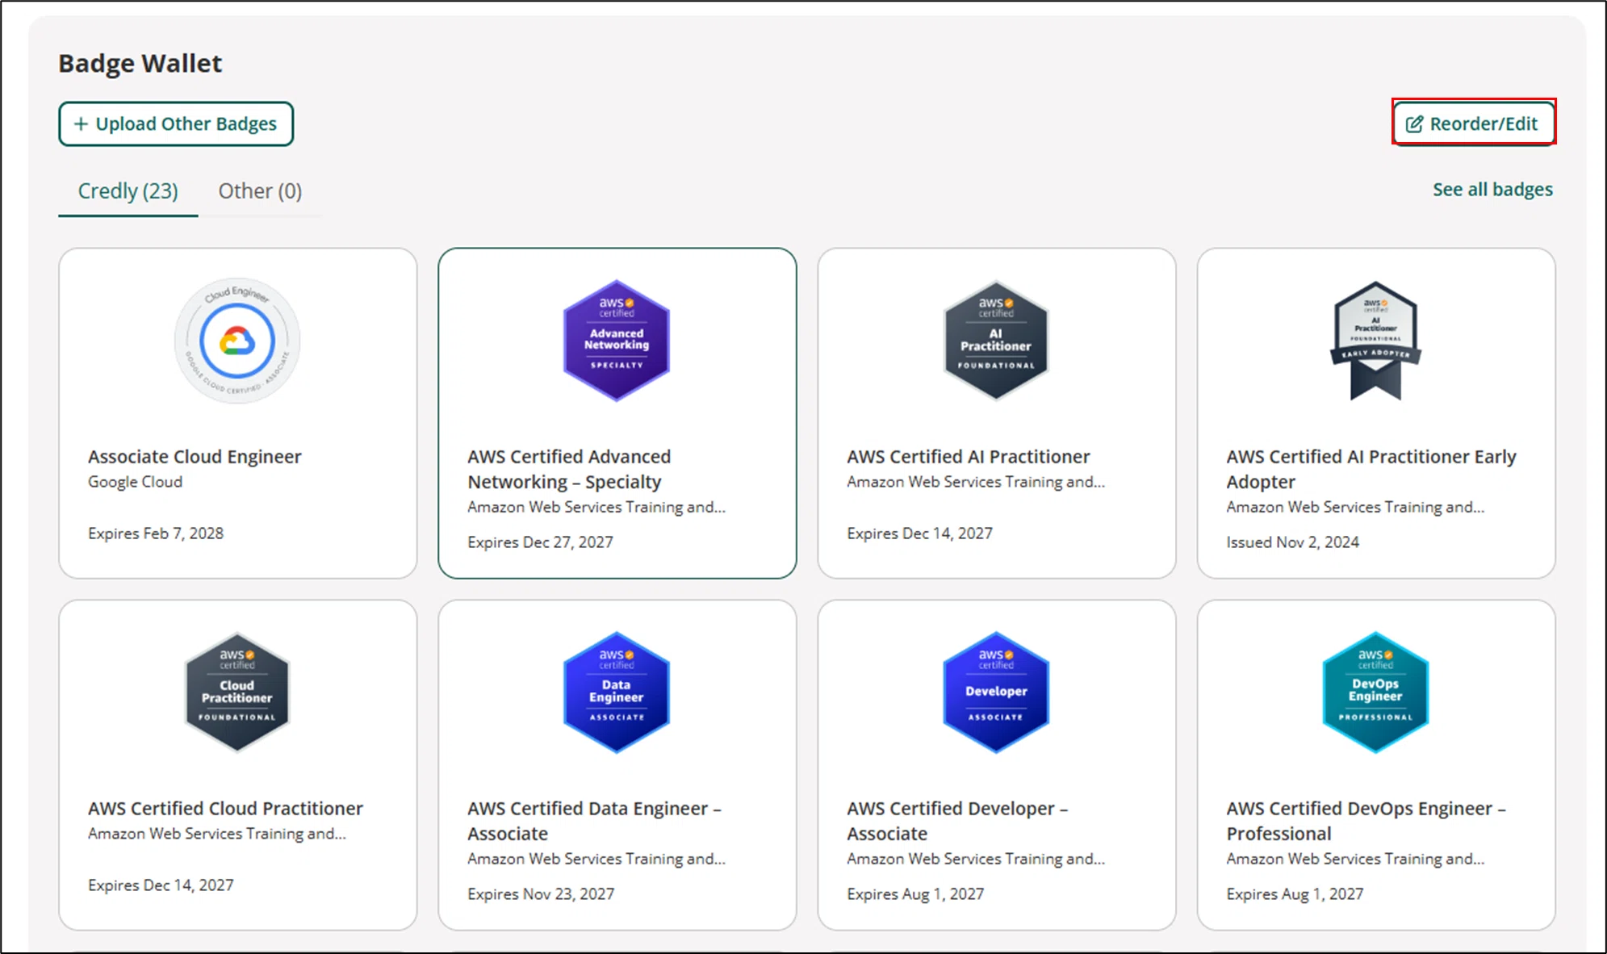
Task: Click the AWS Data Engineer Associate badge icon
Action: [x=617, y=692]
